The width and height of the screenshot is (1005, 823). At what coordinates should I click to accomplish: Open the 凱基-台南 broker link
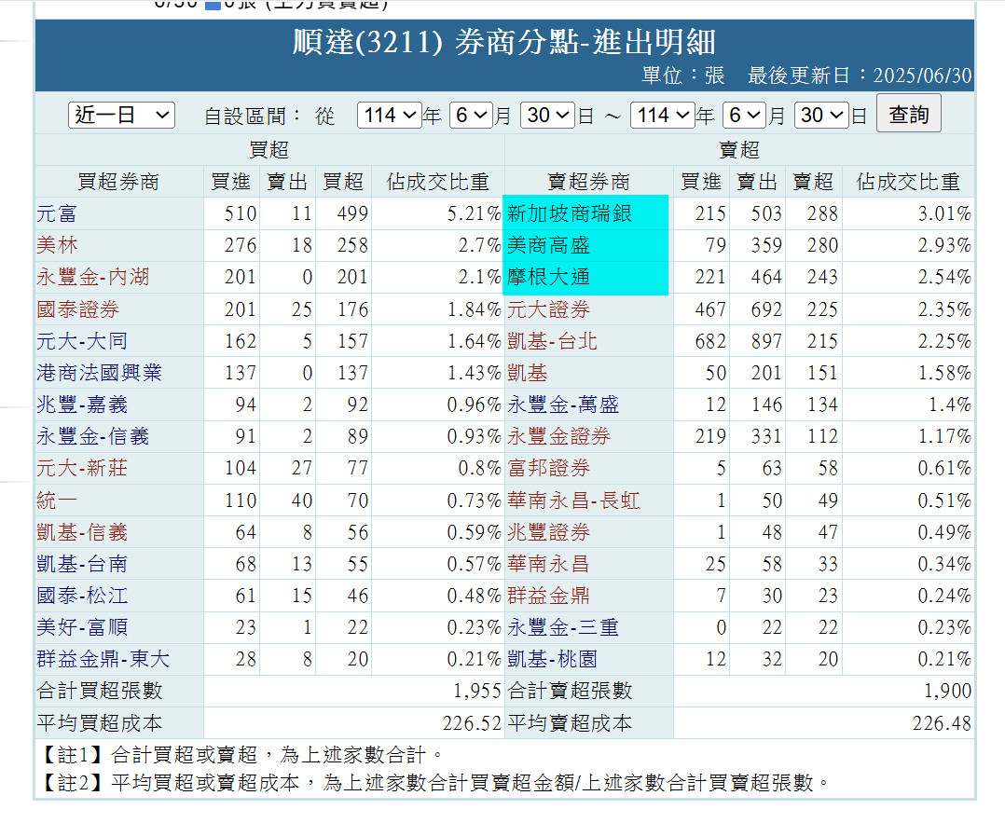(x=82, y=564)
